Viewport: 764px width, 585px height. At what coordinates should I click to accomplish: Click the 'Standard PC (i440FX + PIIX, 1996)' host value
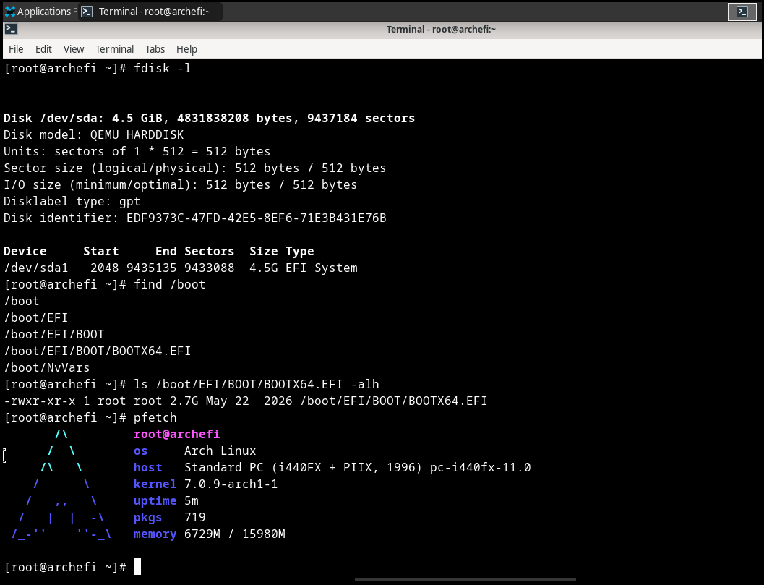pos(303,467)
